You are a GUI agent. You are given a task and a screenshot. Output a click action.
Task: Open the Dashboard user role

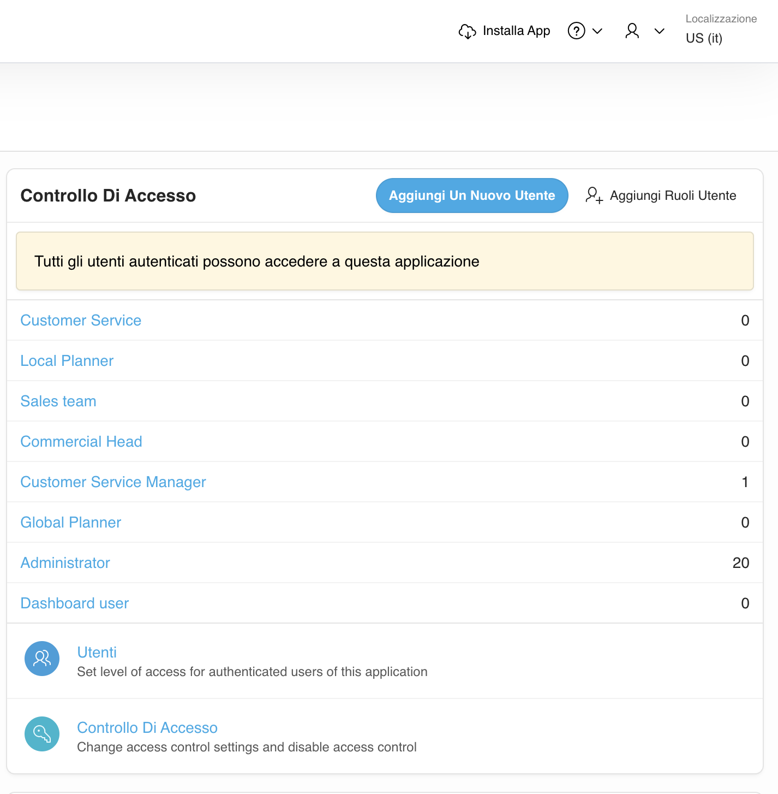coord(75,603)
